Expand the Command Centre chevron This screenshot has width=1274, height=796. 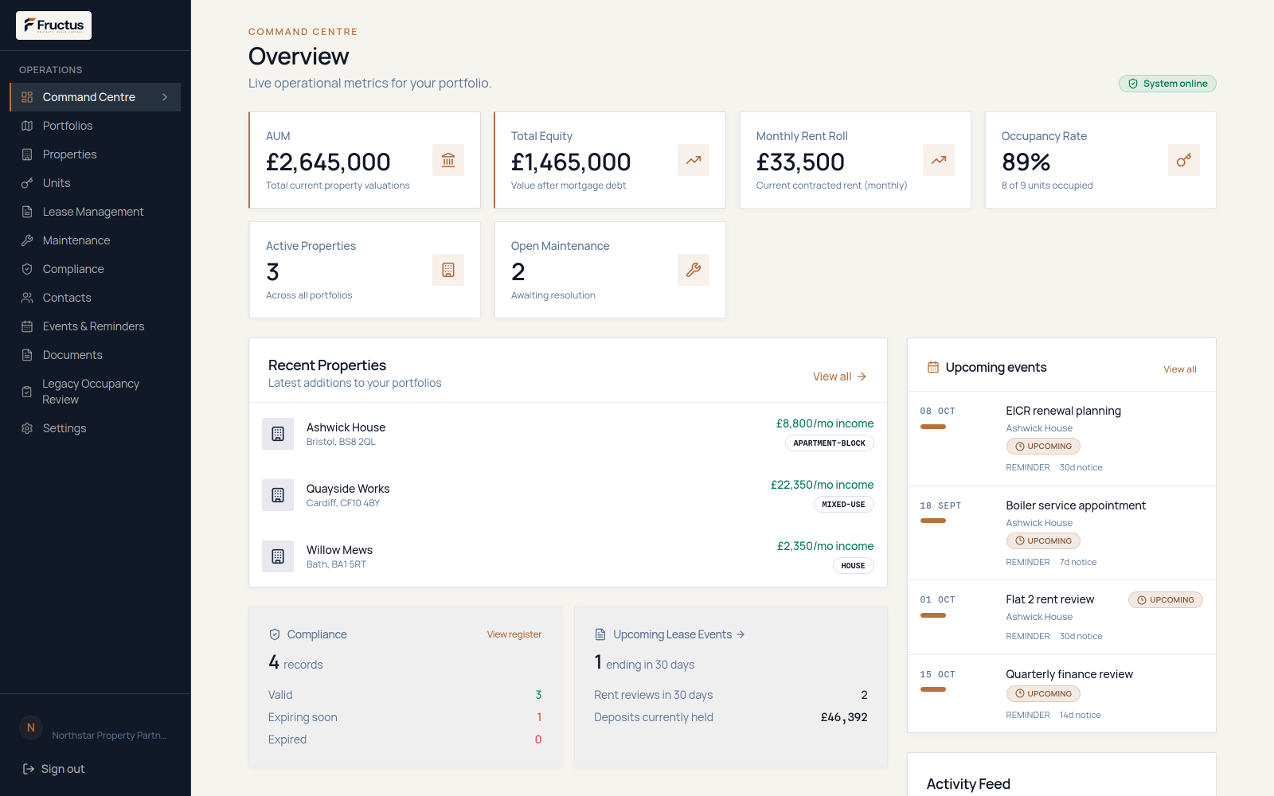[165, 97]
